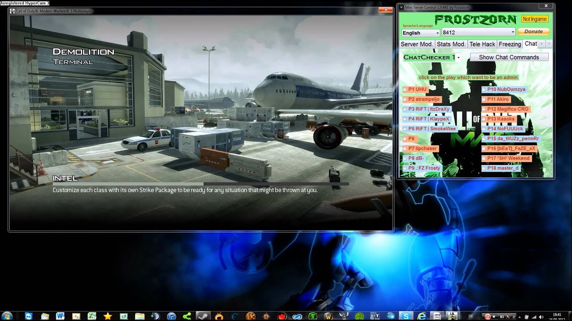Tick the P10 NubOwnzya checkbox
The width and height of the screenshot is (572, 321).
(484, 90)
